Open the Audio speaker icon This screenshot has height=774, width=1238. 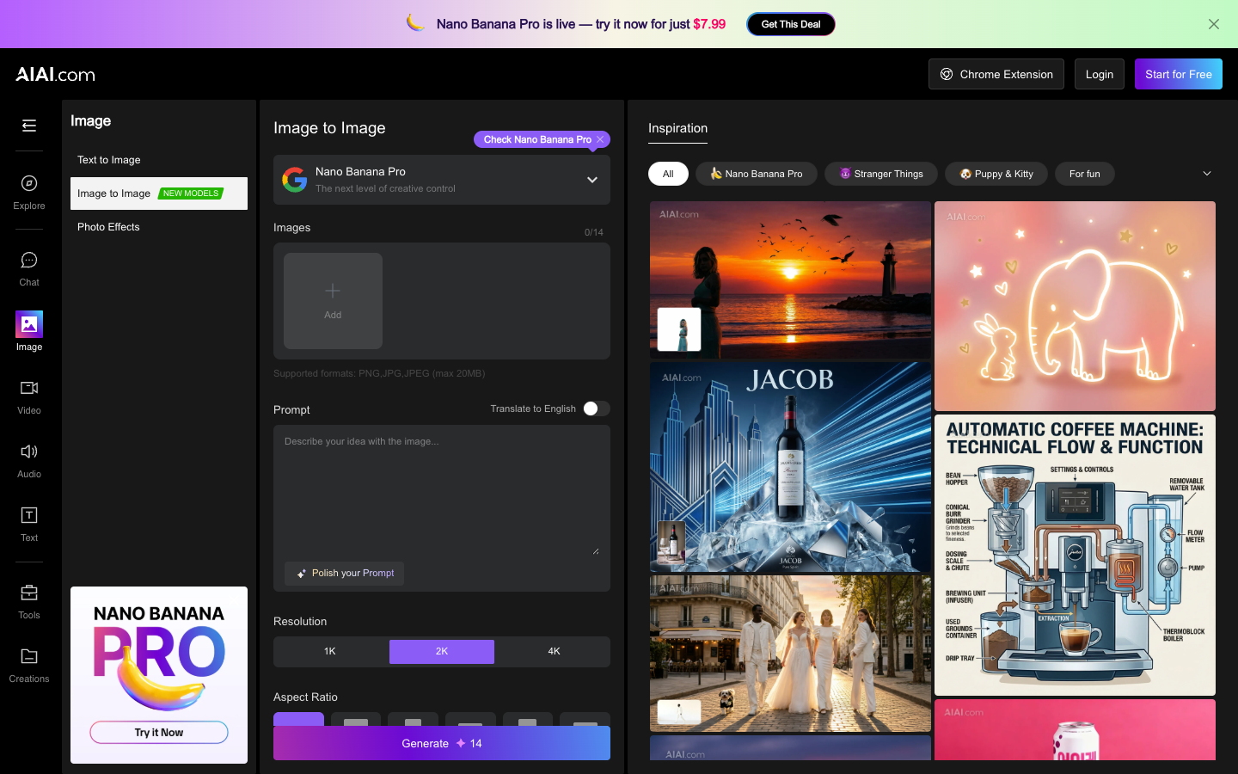click(x=29, y=451)
